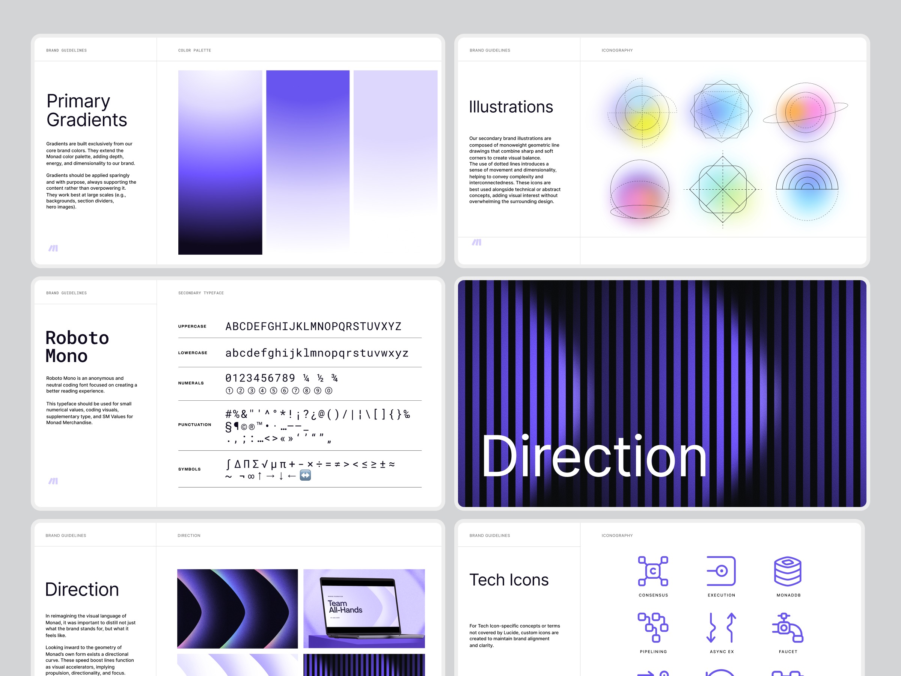This screenshot has height=676, width=901.
Task: Click the Primary Gradients heading
Action: [86, 110]
